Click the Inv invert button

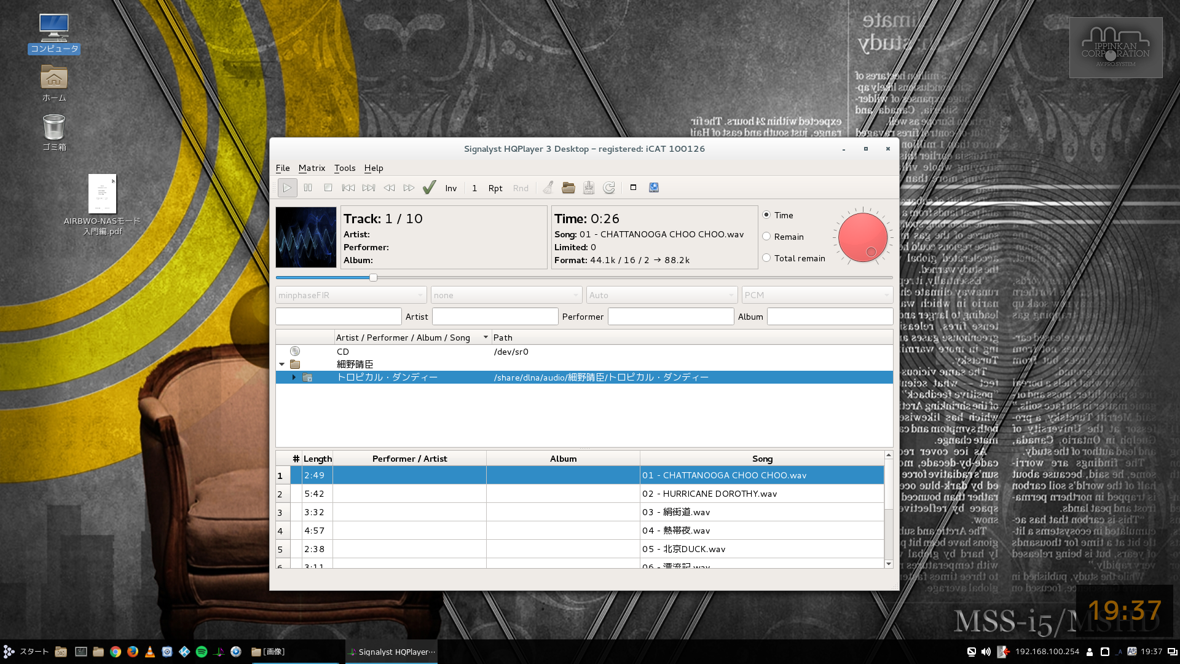tap(451, 188)
